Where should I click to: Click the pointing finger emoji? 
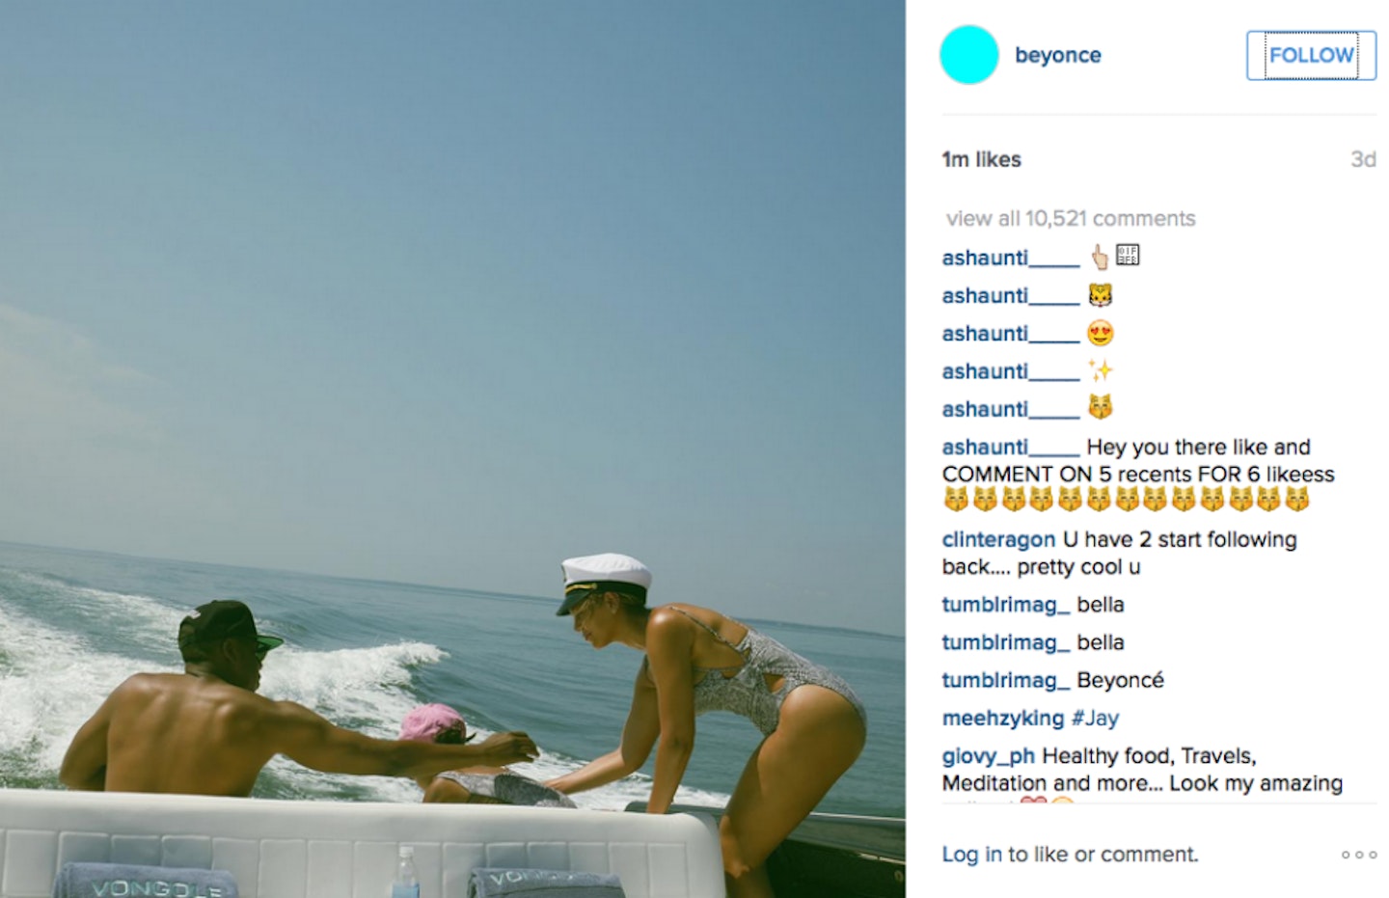click(x=1099, y=257)
